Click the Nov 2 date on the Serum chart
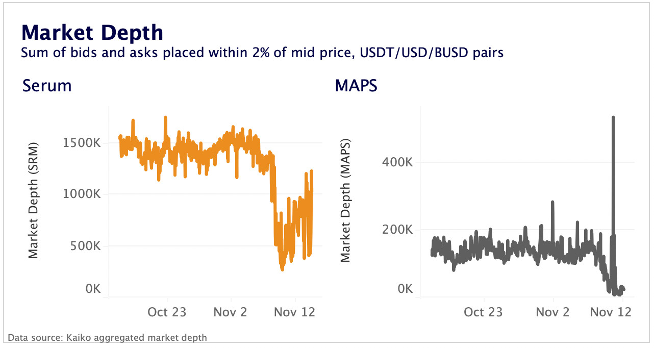This screenshot has width=654, height=348. pos(231,312)
